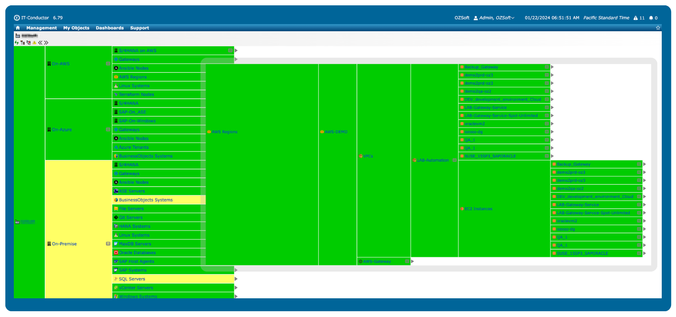Open the menu square beside On-Premise

108,244
